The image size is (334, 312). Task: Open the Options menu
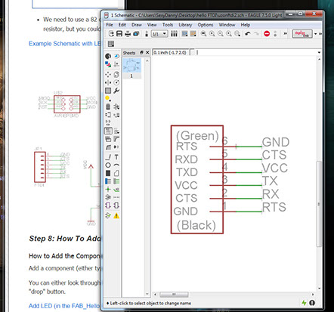(206, 25)
